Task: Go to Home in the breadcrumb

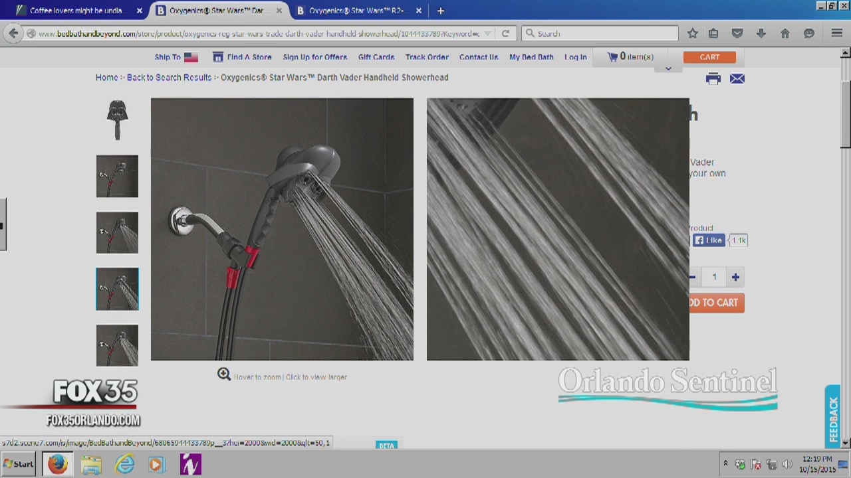Action: click(x=106, y=78)
